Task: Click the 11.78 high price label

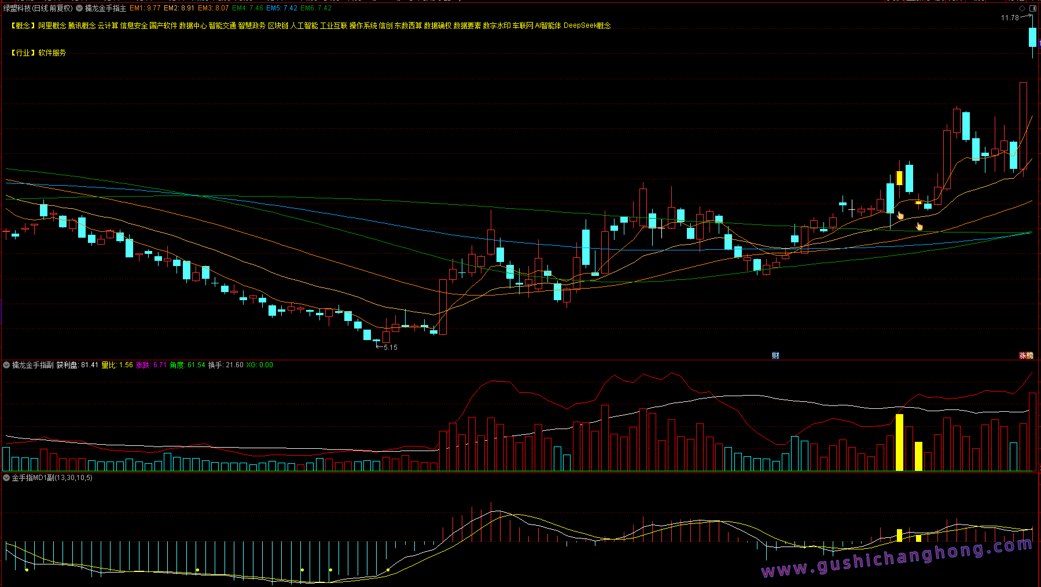Action: coord(1010,18)
